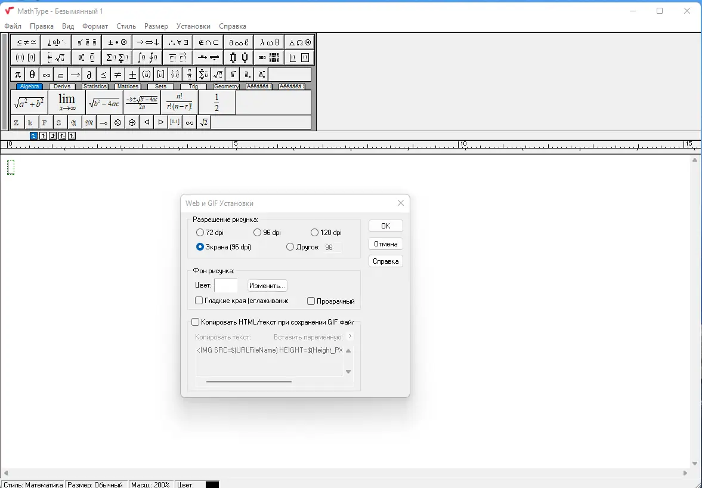Image resolution: width=702 pixels, height=488 pixels.
Task: Switch to the Derivs tab
Action: coord(62,87)
